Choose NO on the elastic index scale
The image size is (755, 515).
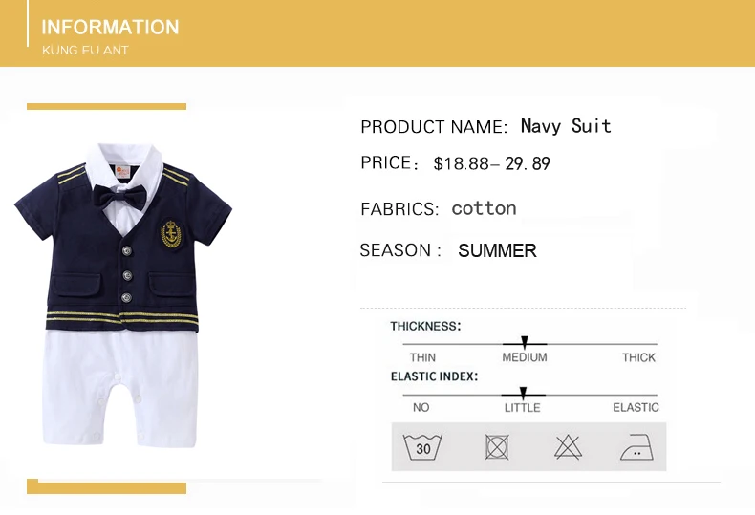(x=421, y=408)
